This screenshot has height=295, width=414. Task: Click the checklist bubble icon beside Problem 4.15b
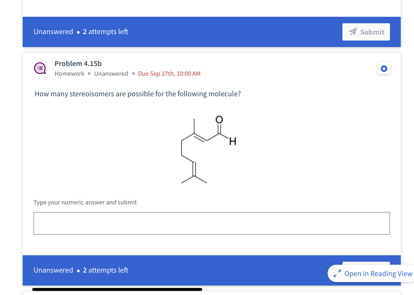coord(40,68)
